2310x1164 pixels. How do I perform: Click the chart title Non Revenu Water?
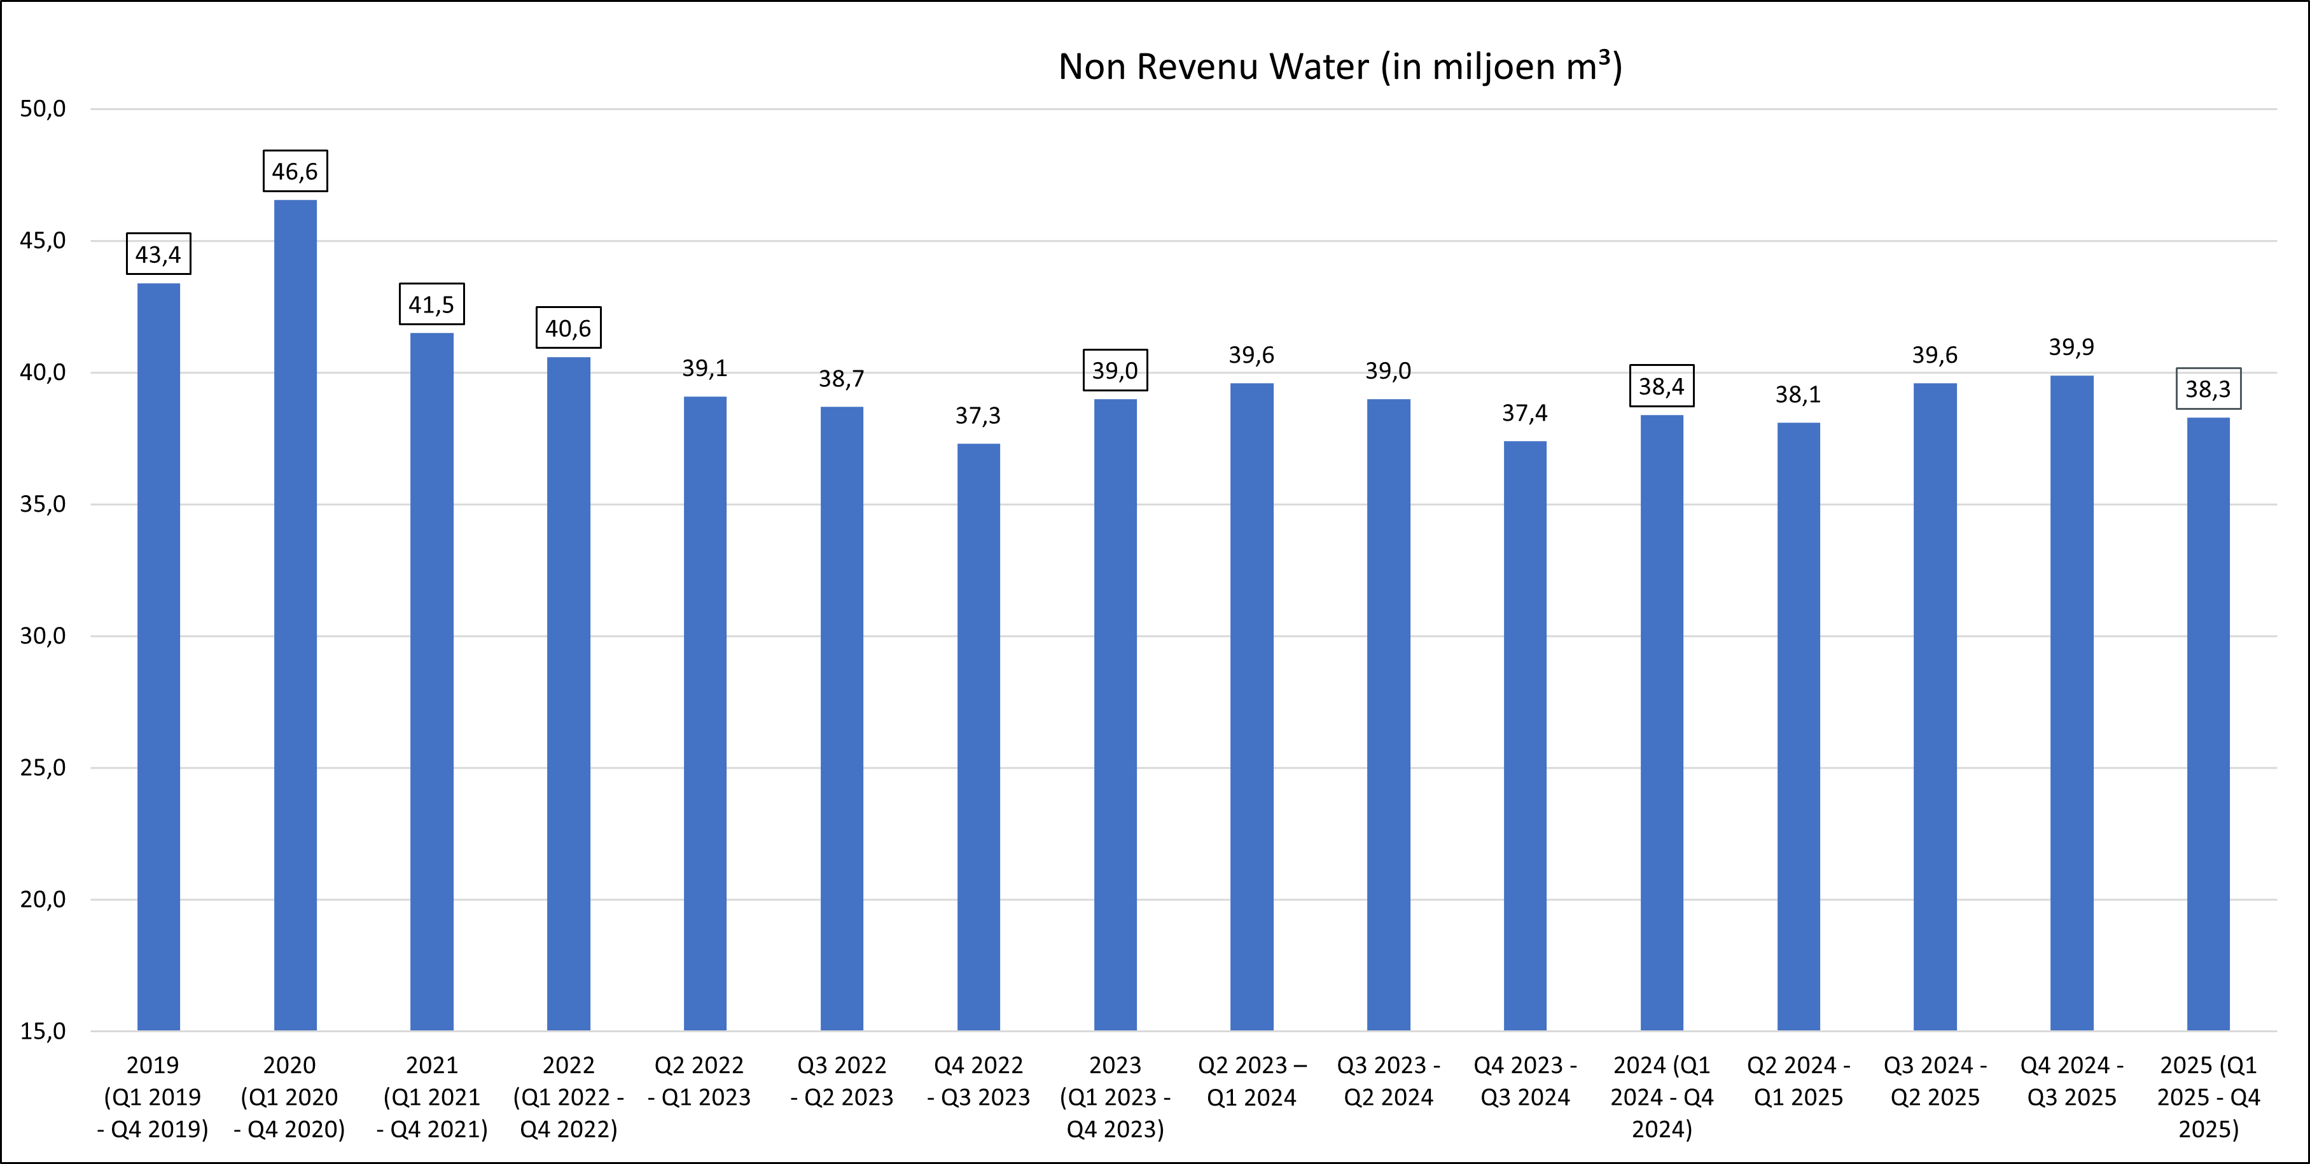[1340, 67]
